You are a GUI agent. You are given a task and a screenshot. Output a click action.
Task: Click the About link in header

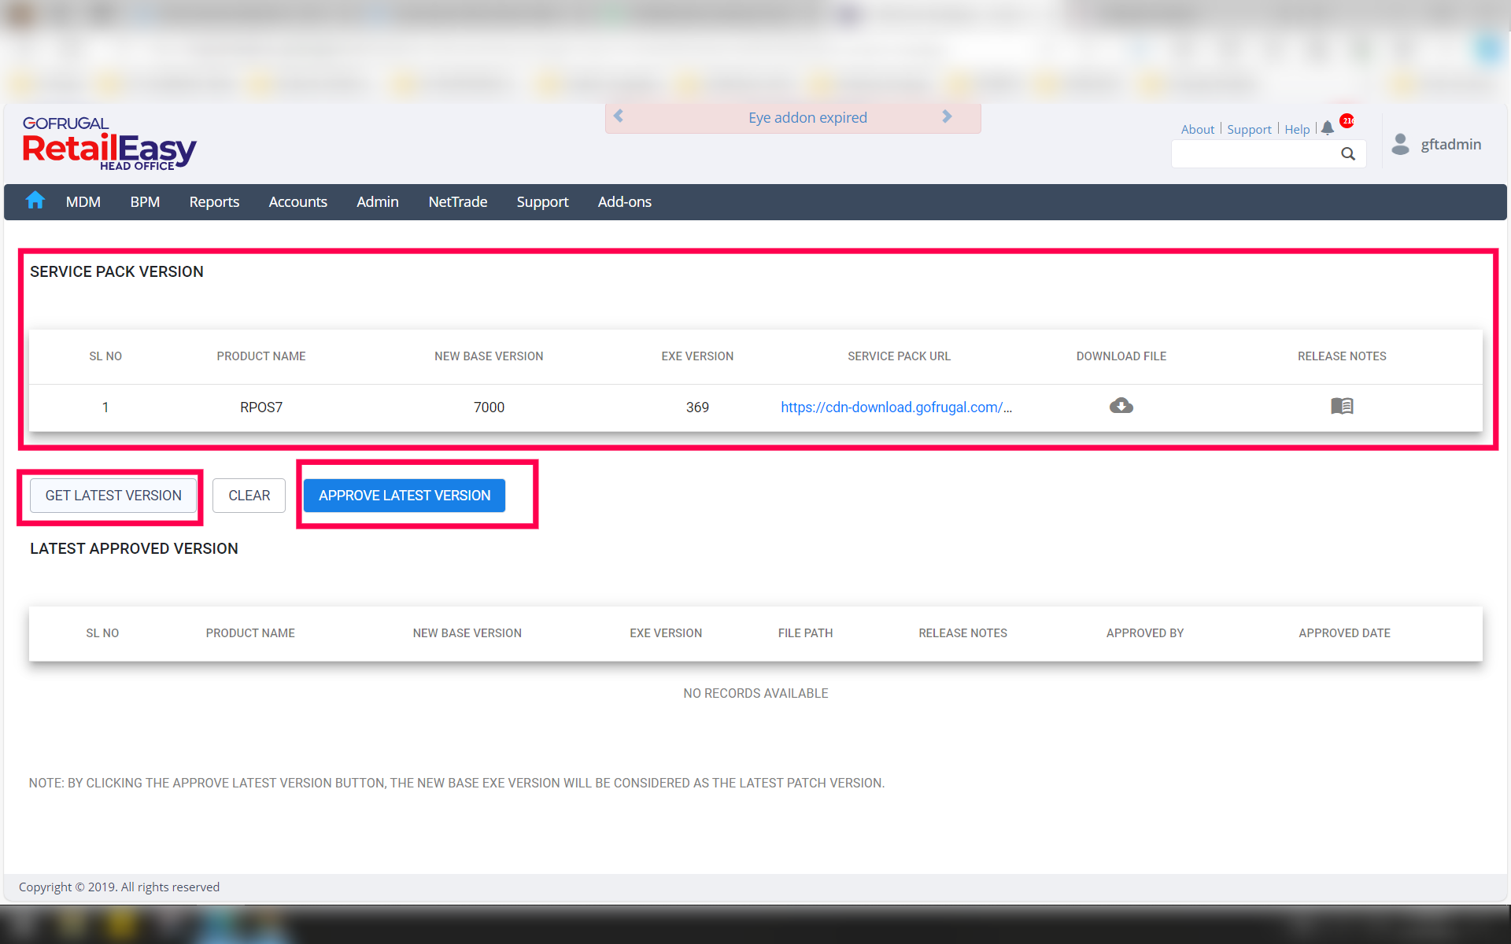pos(1197,129)
